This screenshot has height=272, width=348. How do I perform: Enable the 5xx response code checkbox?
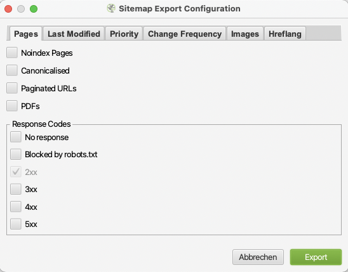16,224
